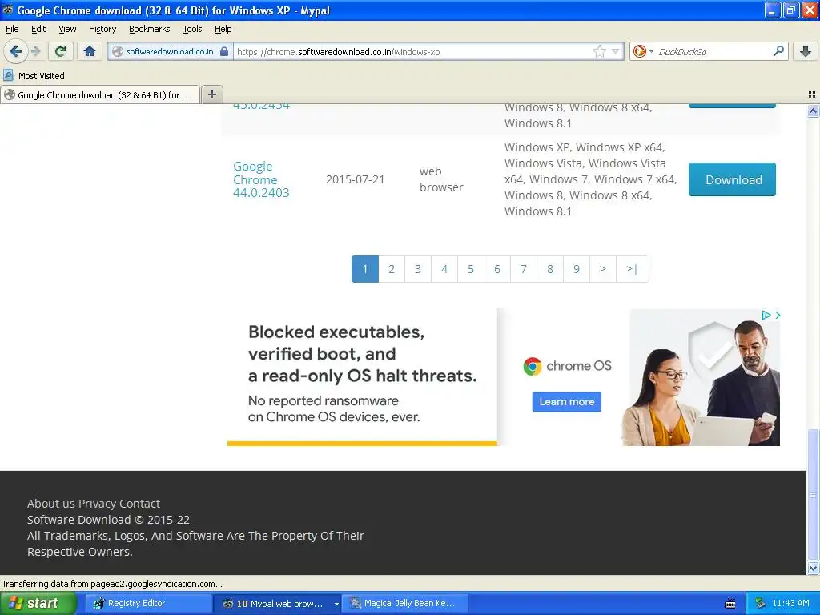The height and width of the screenshot is (615, 820).
Task: Go to page 2 of results
Action: (391, 269)
